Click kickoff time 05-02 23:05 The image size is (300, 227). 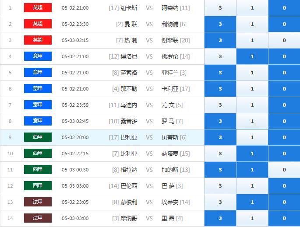[x=75, y=202]
